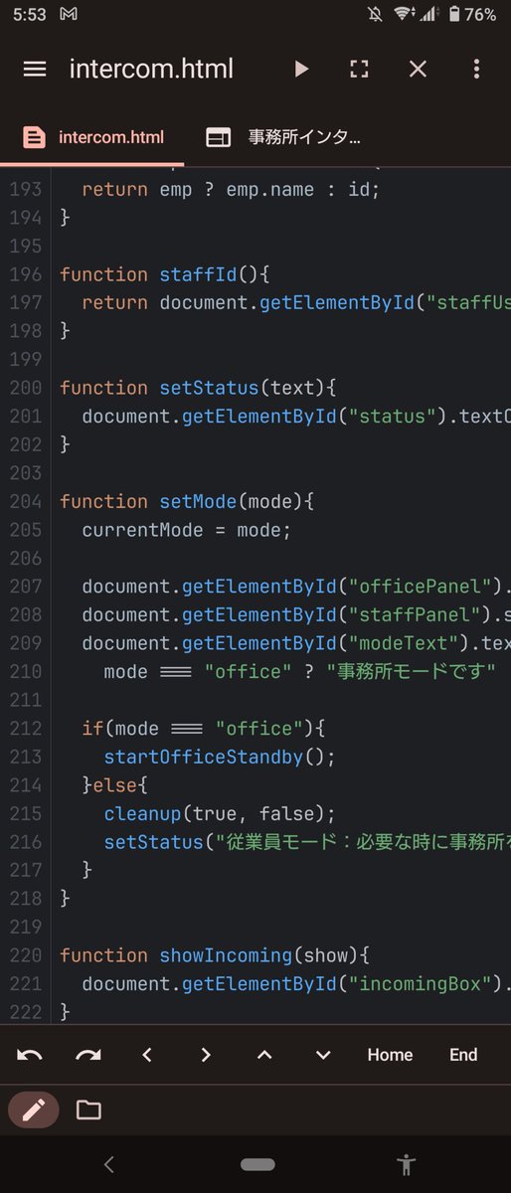This screenshot has width=511, height=1193.
Task: Tap the cleanup(true, false) call
Action: point(220,813)
